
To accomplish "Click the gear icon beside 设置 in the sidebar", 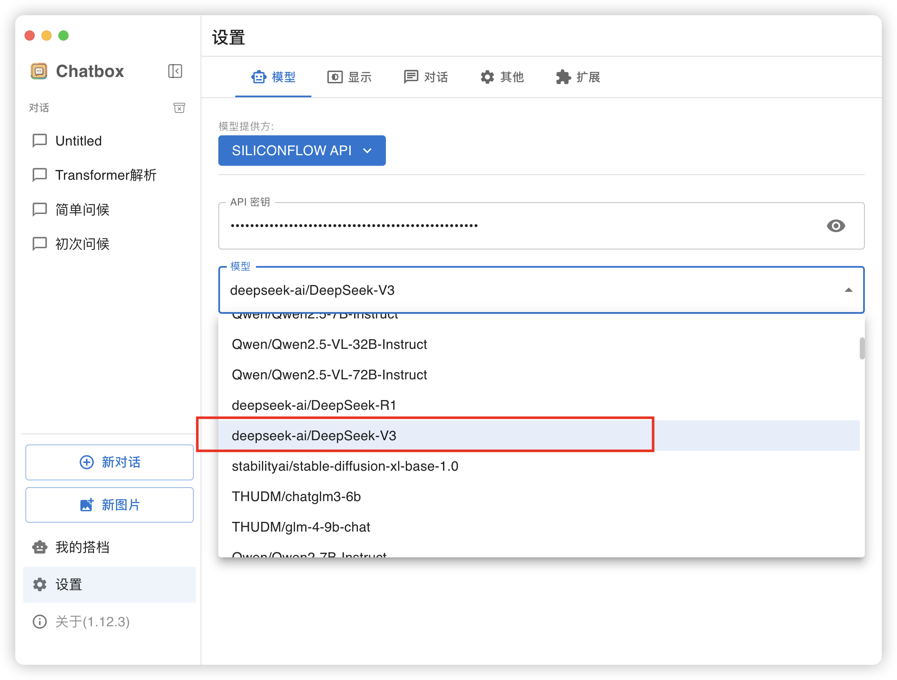I will point(40,584).
